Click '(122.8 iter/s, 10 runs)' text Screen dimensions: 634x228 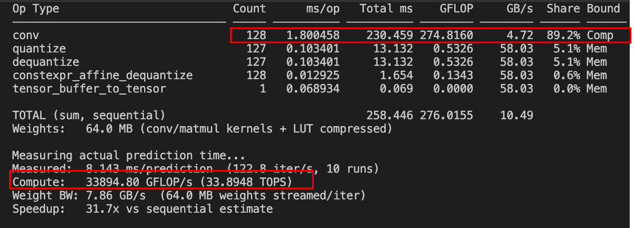click(x=302, y=169)
